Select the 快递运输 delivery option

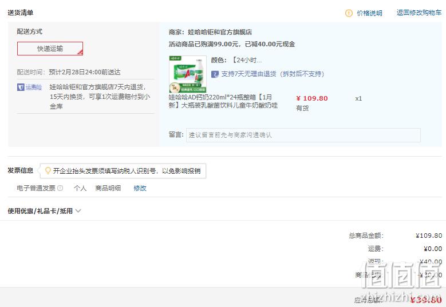pos(50,49)
